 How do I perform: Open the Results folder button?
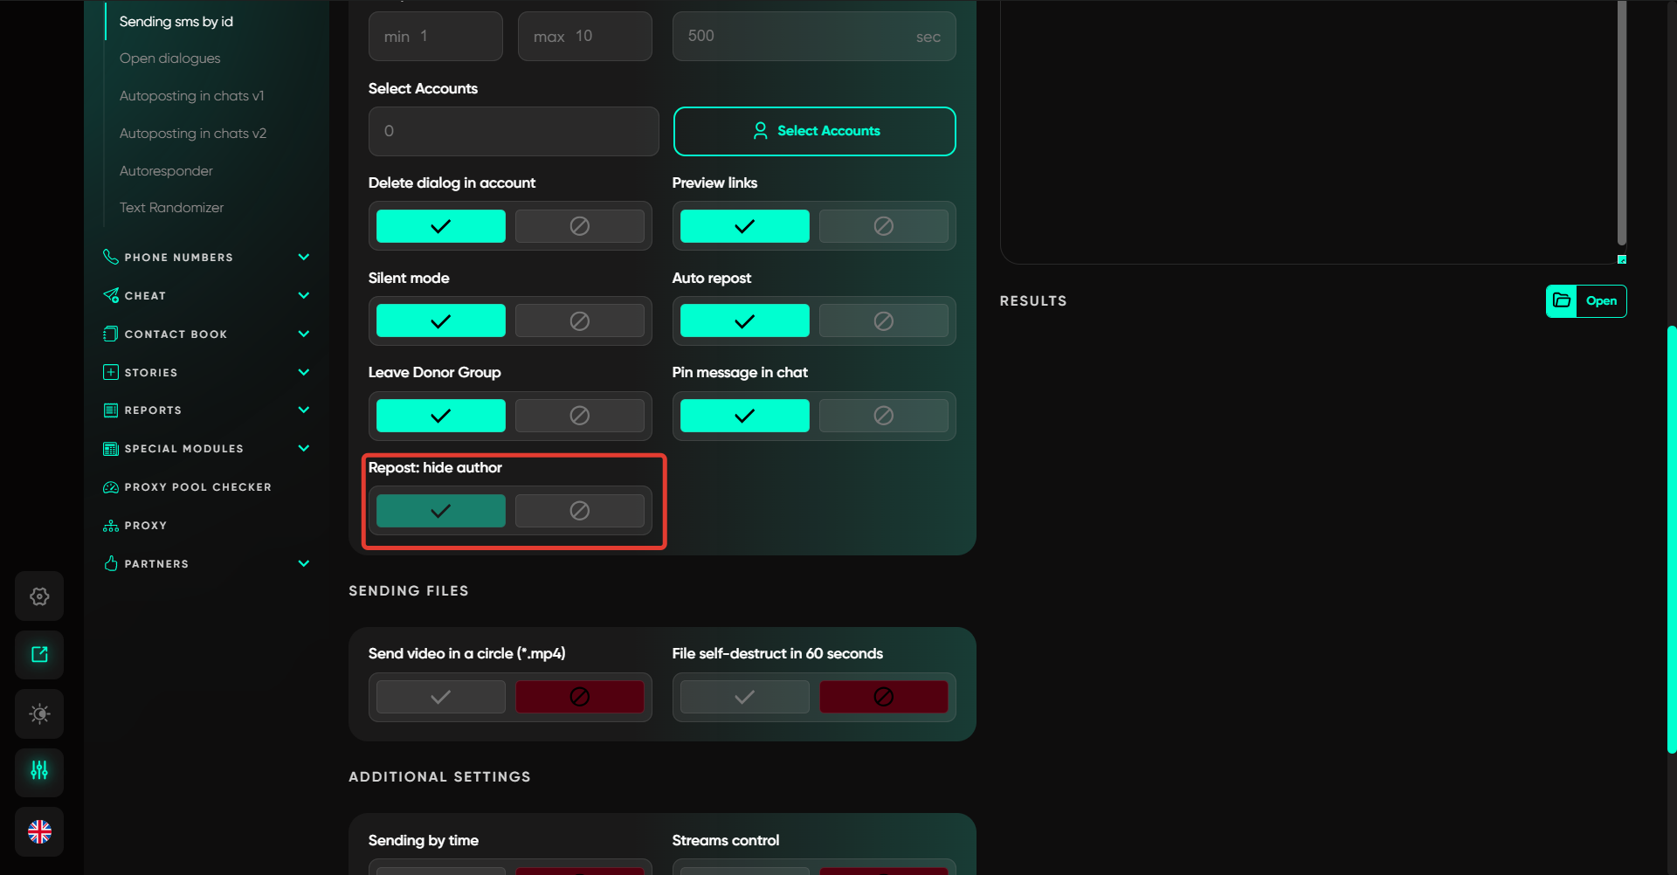tap(1601, 301)
